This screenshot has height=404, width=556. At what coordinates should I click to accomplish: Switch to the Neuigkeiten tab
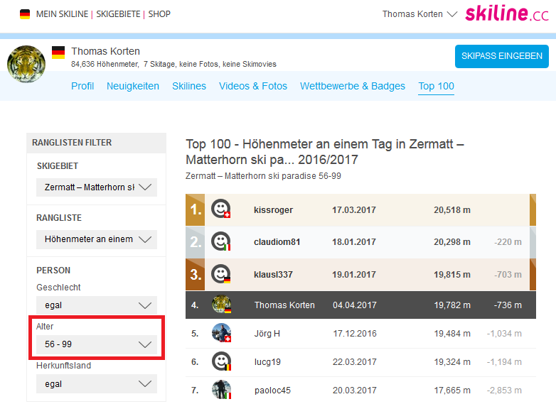[133, 86]
